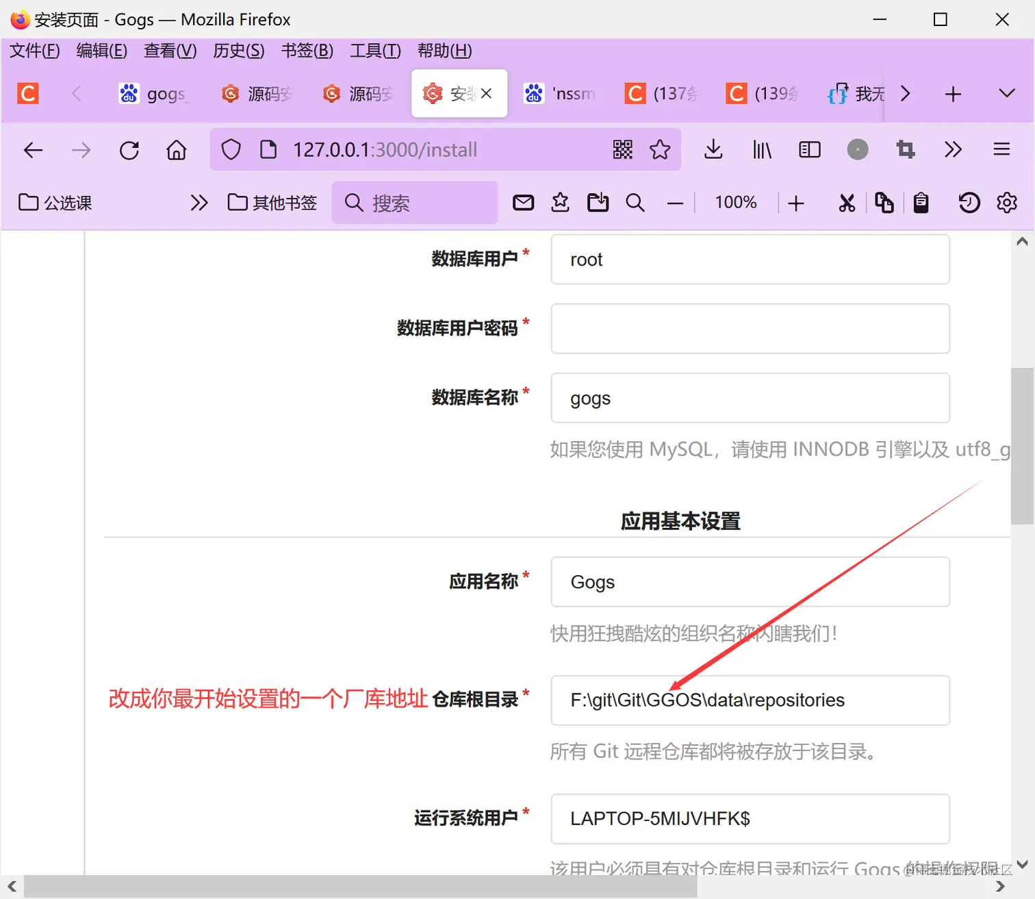The width and height of the screenshot is (1035, 899).
Task: Open the 帮助(H) menu
Action: pos(445,51)
